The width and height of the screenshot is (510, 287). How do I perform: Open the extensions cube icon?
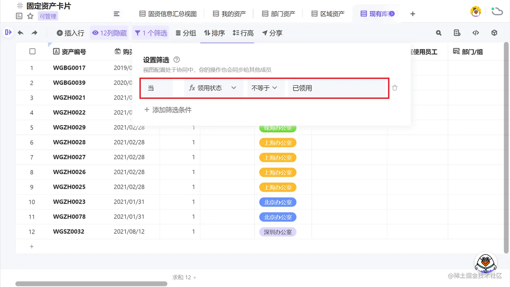[494, 33]
